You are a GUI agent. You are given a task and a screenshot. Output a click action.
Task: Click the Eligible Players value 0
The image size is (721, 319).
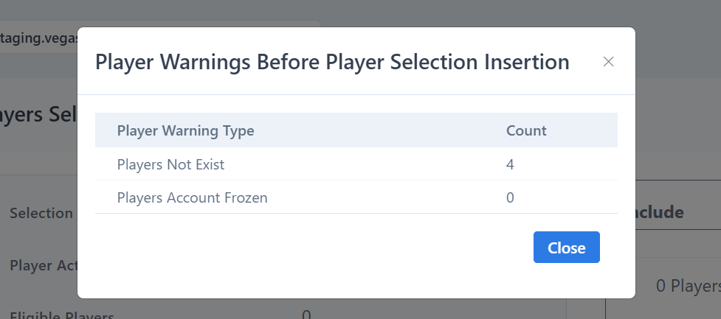point(307,315)
